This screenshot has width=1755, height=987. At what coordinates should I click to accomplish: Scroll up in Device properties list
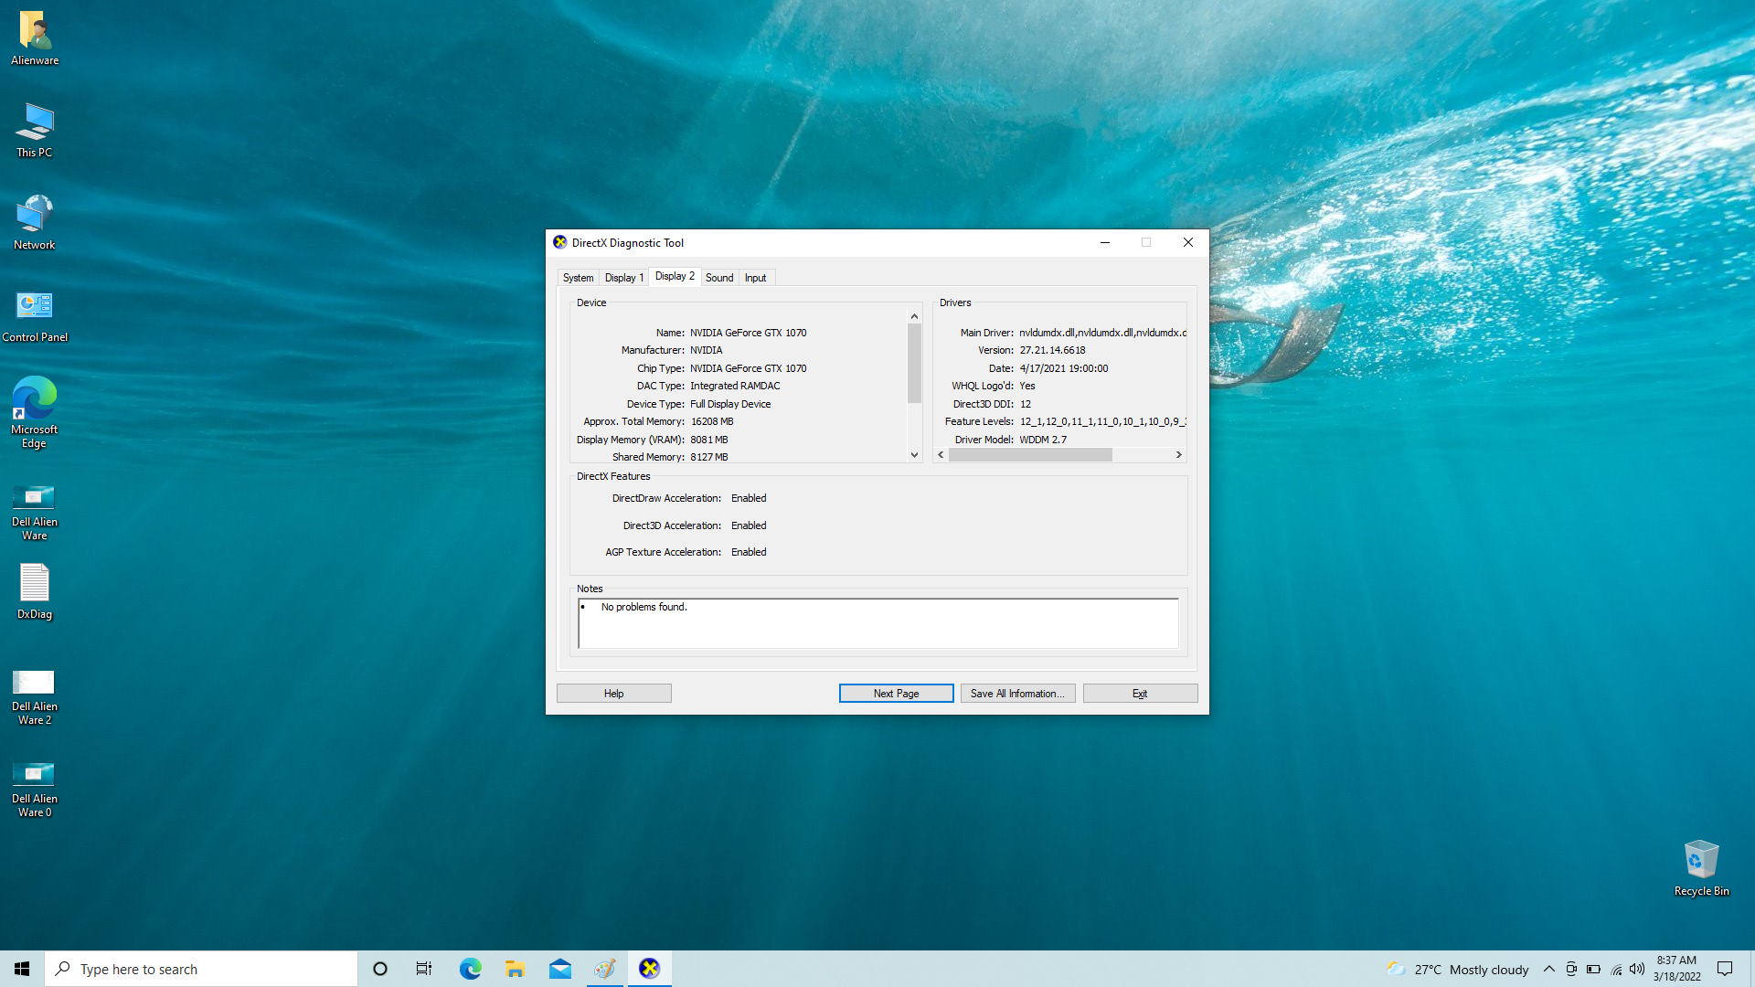(x=914, y=314)
